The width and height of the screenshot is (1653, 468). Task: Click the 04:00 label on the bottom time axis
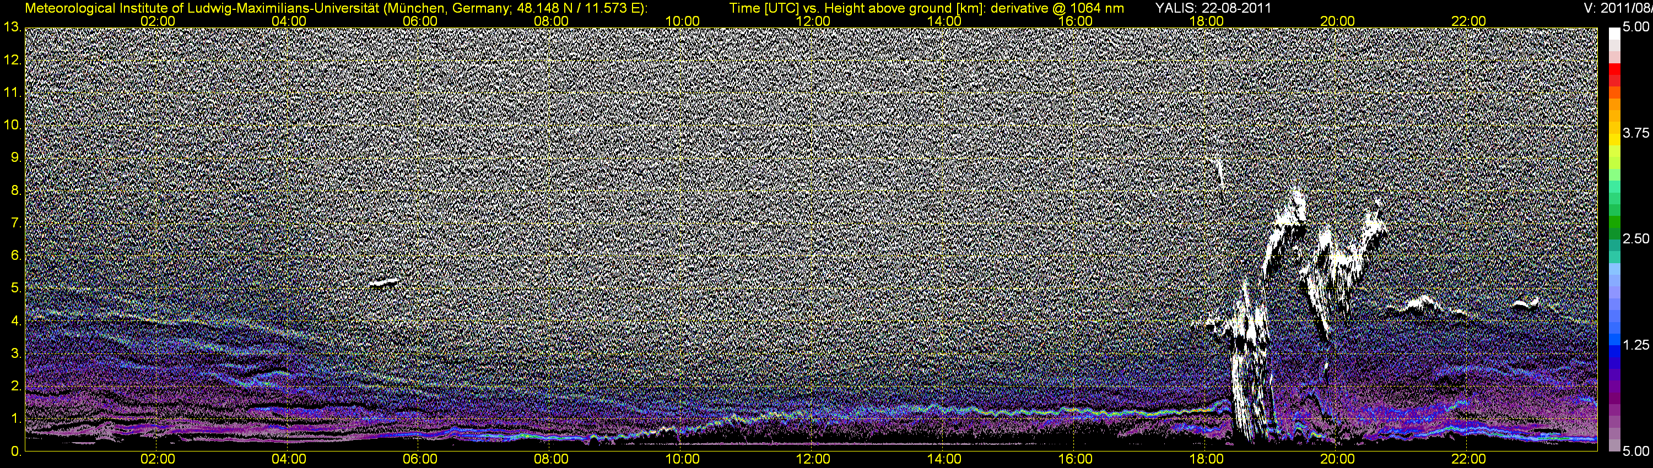289,460
